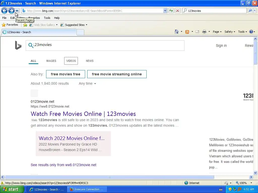Click the security shield tray icon

pos(230,189)
